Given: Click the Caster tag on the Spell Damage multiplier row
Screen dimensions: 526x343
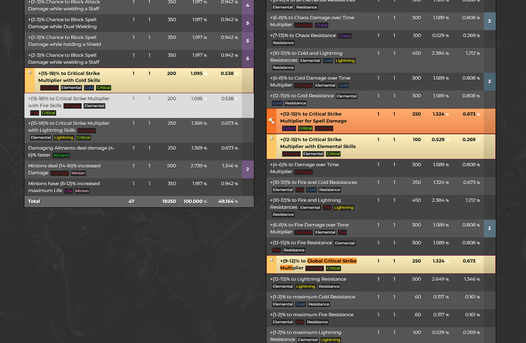Looking at the screenshot, I should click(x=289, y=128).
